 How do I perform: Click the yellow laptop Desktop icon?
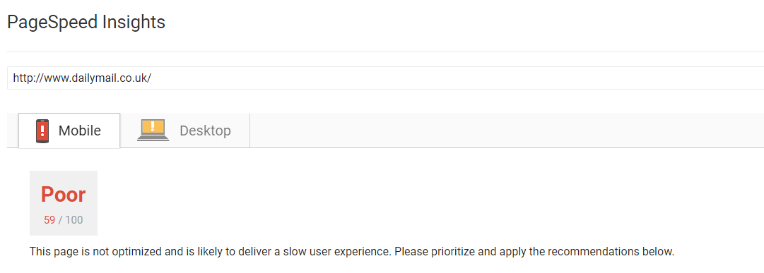tap(153, 131)
